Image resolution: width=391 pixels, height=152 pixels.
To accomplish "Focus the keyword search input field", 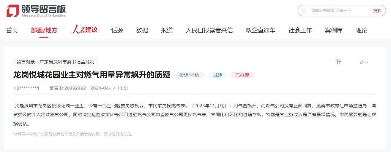I will [339, 11].
